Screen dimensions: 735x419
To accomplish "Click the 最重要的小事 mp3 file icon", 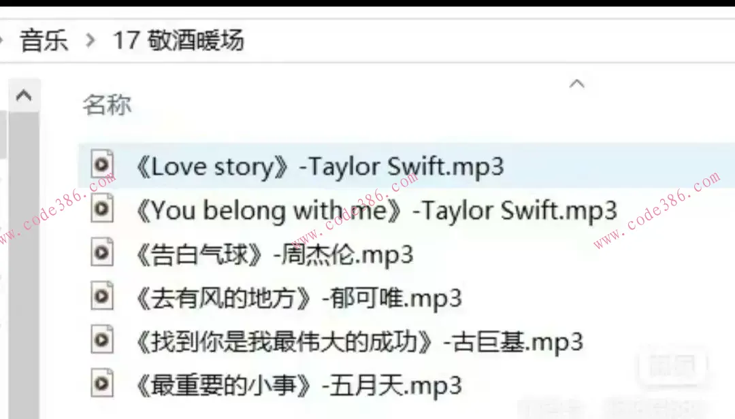I will [102, 384].
